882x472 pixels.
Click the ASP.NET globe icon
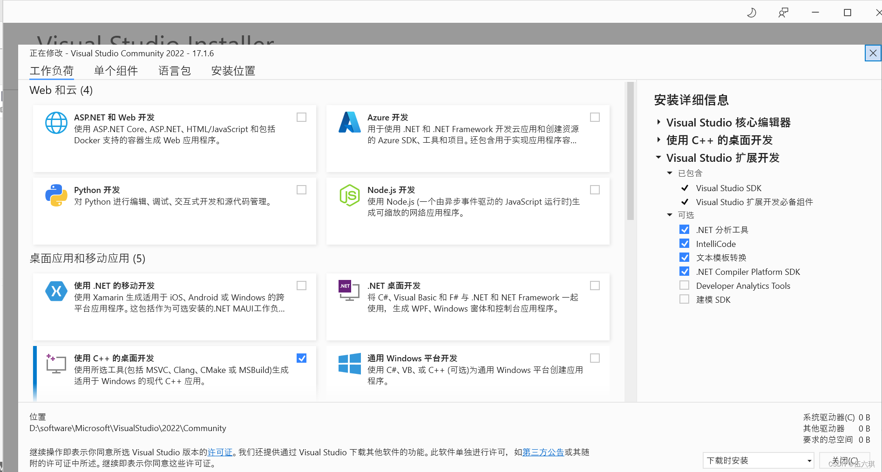point(56,123)
